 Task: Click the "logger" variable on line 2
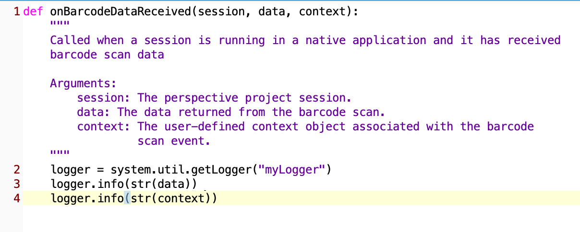(x=70, y=170)
